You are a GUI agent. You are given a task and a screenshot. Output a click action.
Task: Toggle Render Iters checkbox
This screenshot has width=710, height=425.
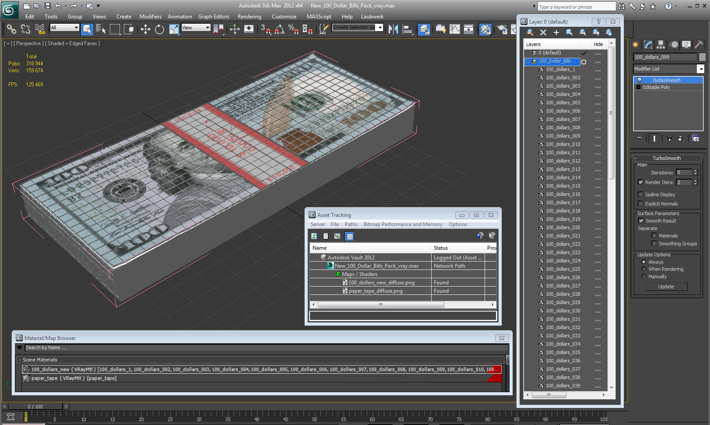641,182
